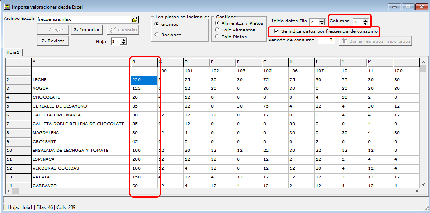Adjust the Inicio datos Fila spinner
Screen dimensions: 430x213
(x=322, y=22)
